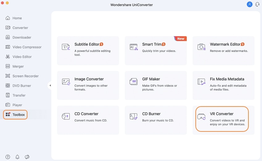
Task: Click the Image Converter picture icon
Action: point(66,82)
